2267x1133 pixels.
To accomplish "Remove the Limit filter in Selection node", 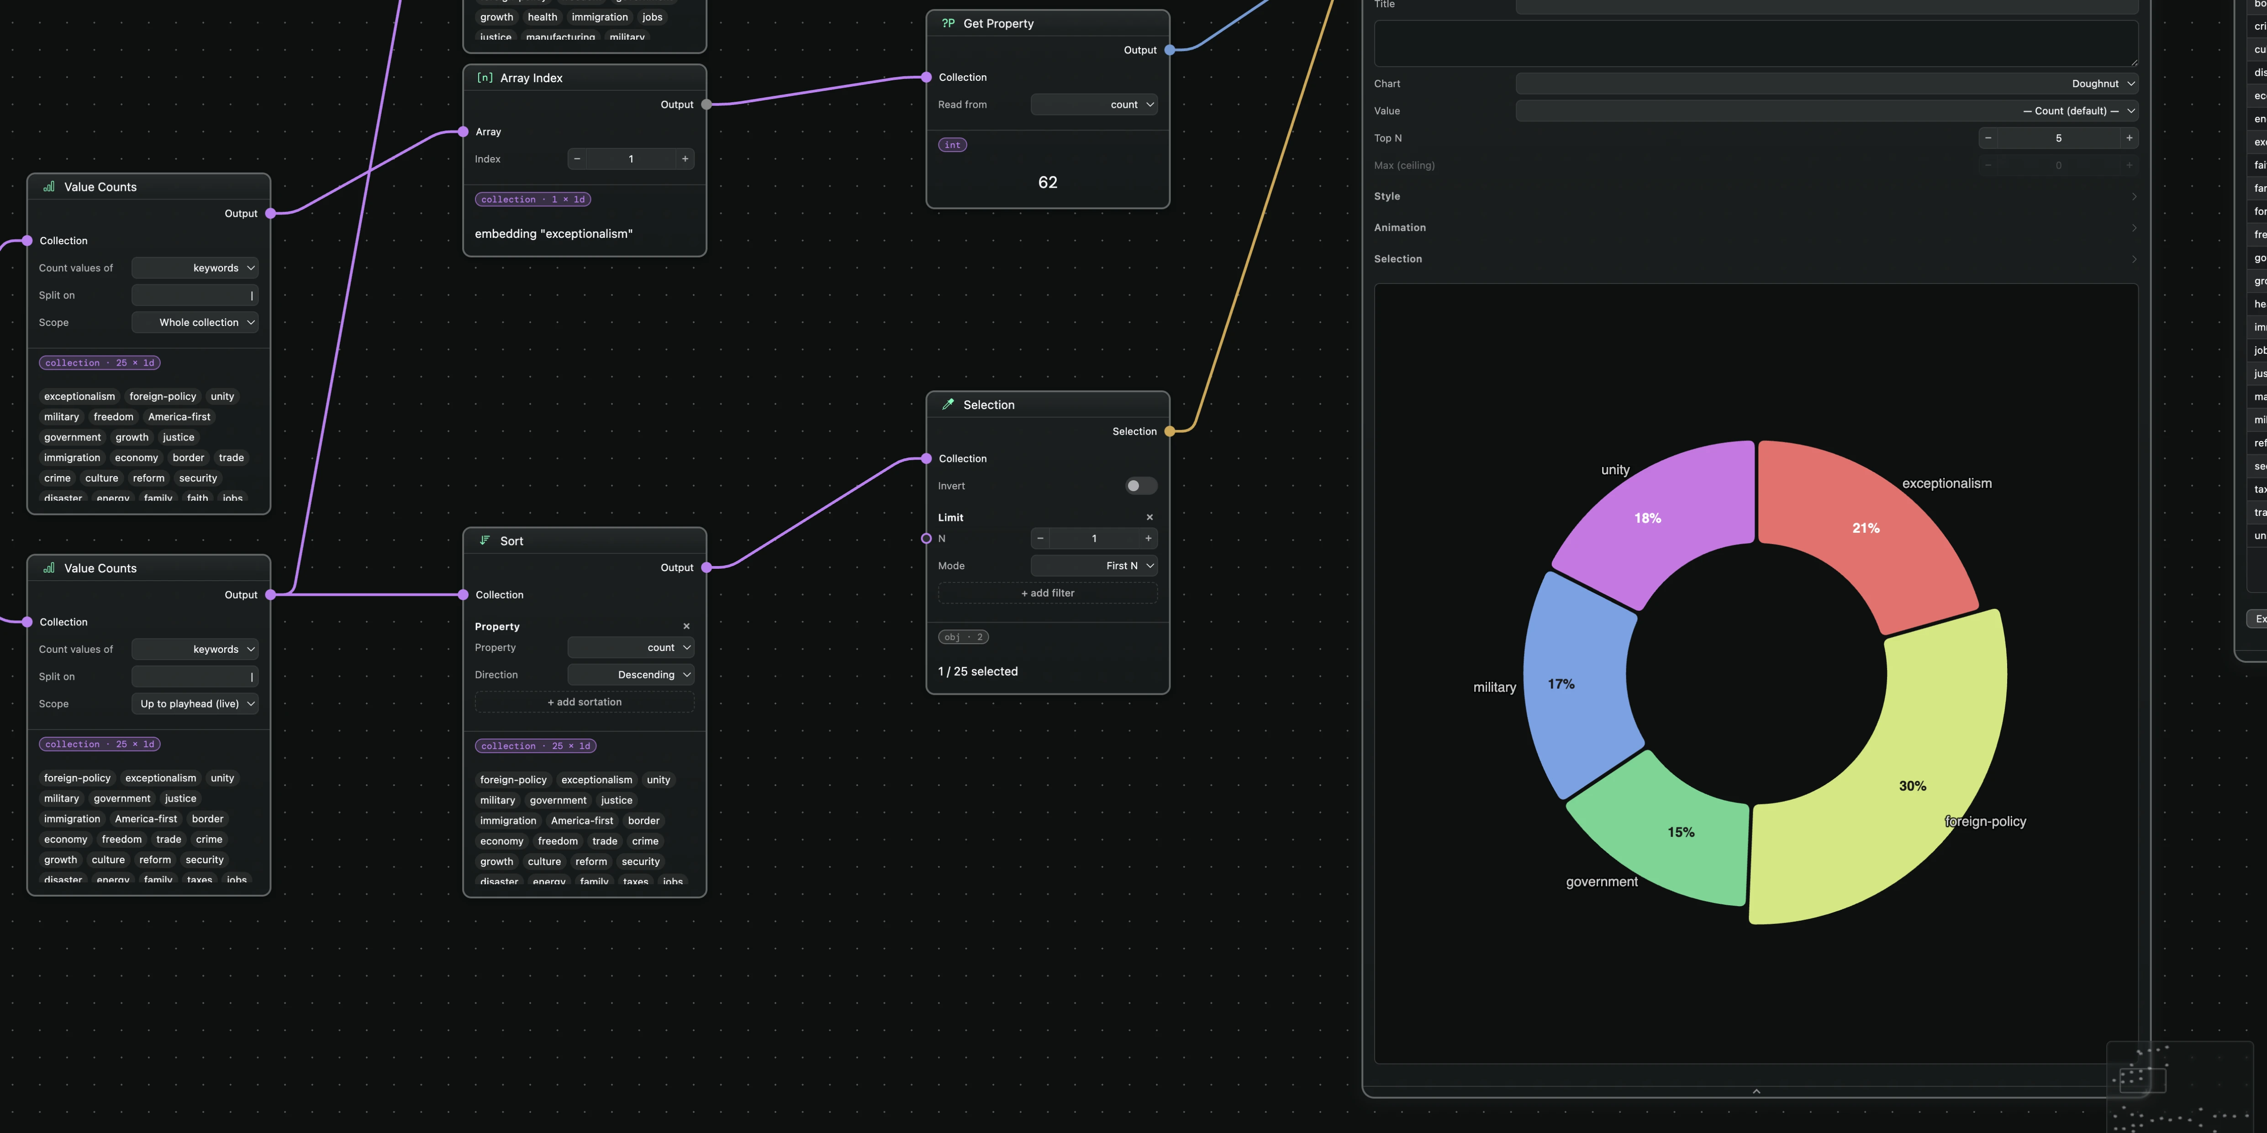I will point(1149,517).
